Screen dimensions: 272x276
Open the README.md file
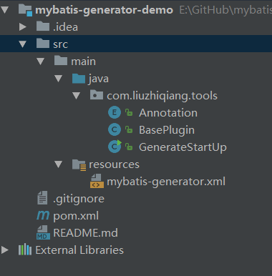[86, 233]
